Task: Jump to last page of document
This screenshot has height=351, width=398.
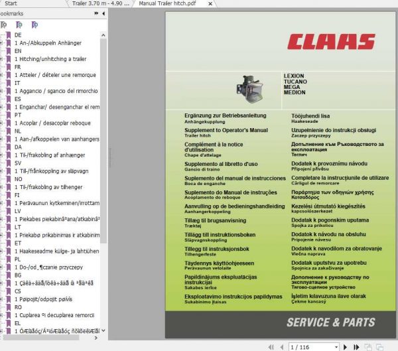Action: (x=356, y=347)
